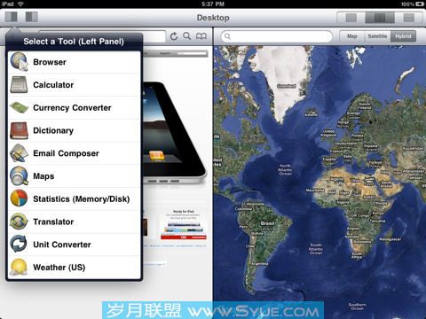
Task: Click the iPad image on the webpage
Action: coord(174,133)
